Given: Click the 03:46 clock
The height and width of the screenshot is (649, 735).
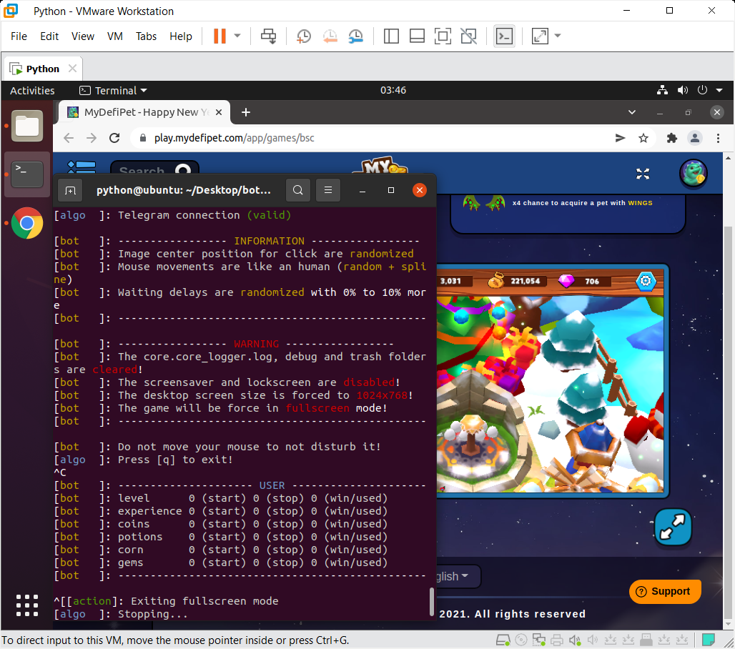Looking at the screenshot, I should point(393,90).
